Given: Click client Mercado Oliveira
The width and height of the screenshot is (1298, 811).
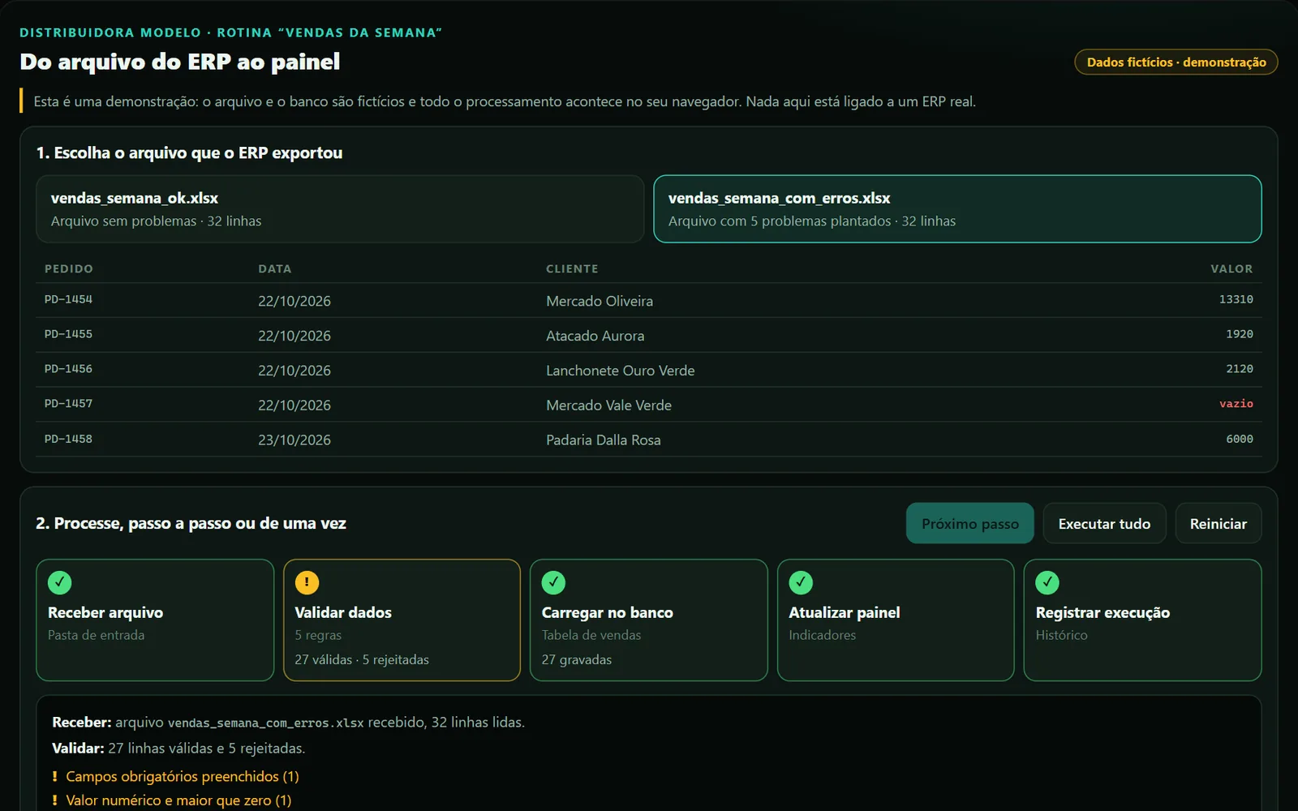Looking at the screenshot, I should (x=600, y=301).
